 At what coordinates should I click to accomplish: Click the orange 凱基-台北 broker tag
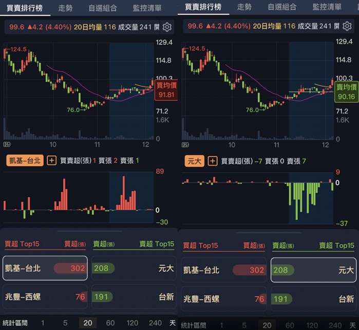(25, 160)
